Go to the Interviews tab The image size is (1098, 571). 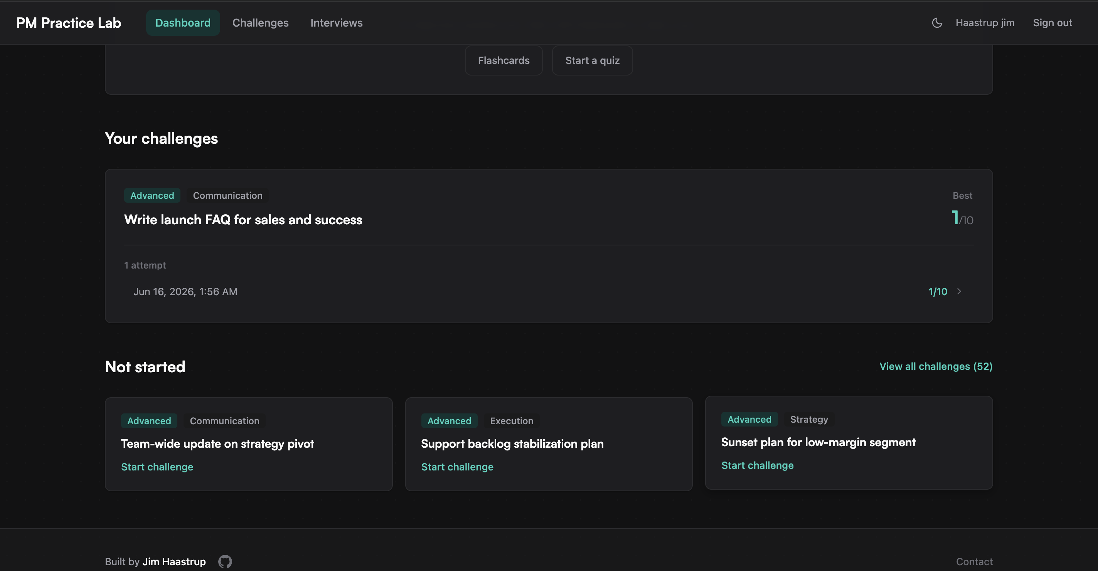point(336,23)
